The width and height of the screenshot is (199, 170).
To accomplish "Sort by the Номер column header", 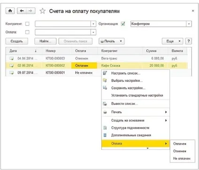I will point(57,51).
